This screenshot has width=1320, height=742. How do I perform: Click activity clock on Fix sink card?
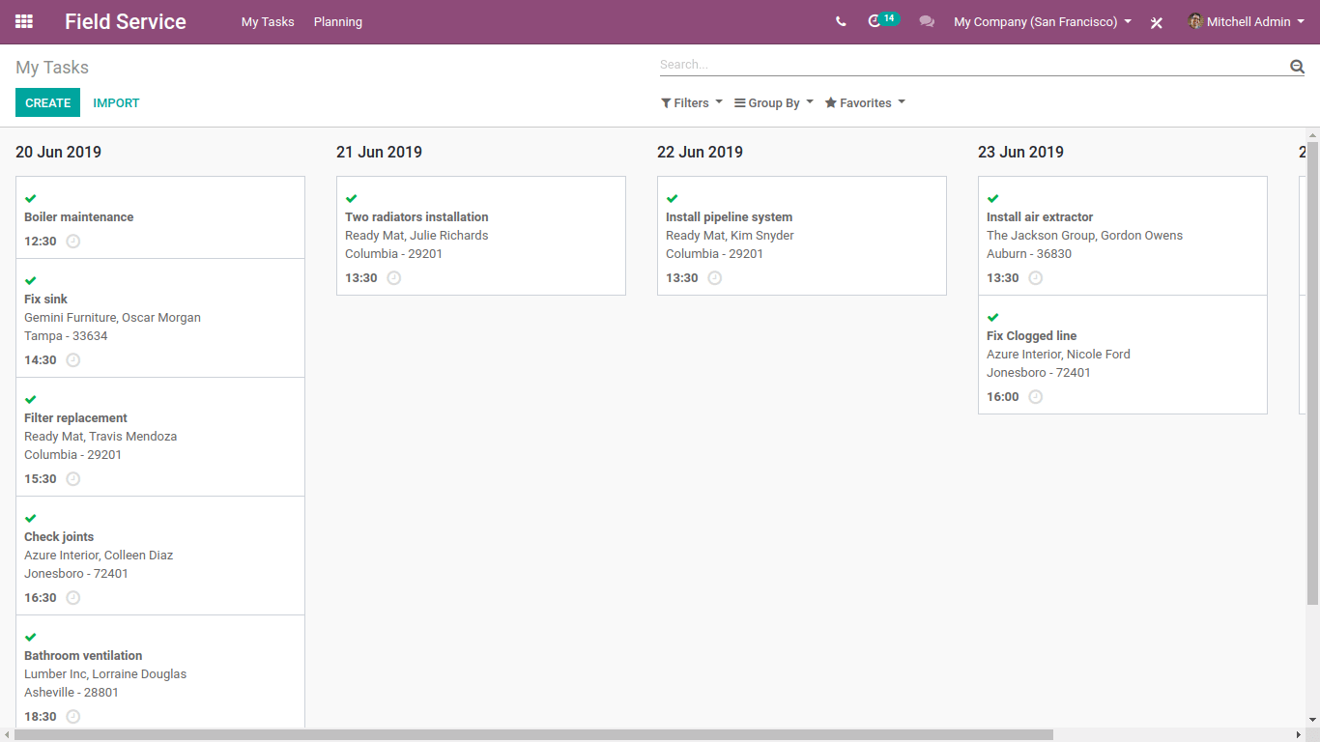click(73, 360)
